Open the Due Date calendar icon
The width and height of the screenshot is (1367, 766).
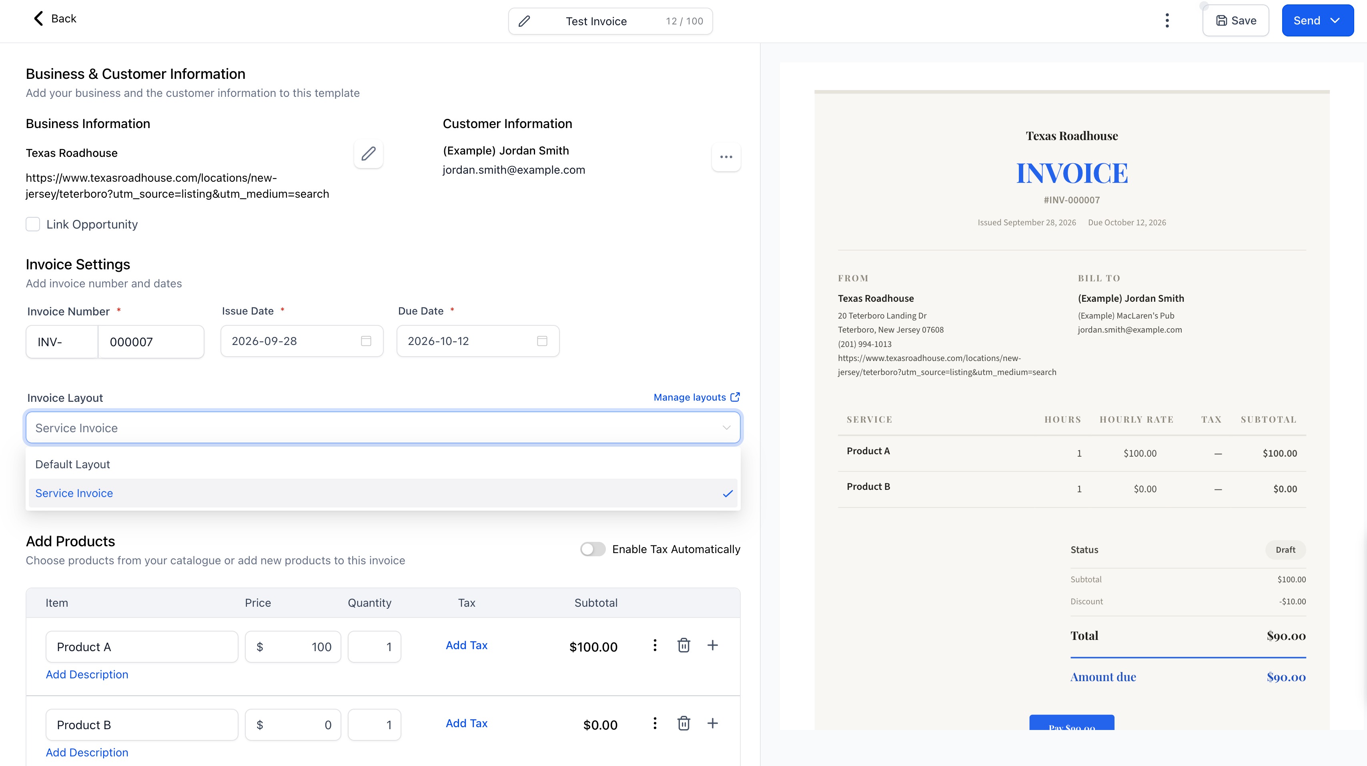(x=542, y=341)
